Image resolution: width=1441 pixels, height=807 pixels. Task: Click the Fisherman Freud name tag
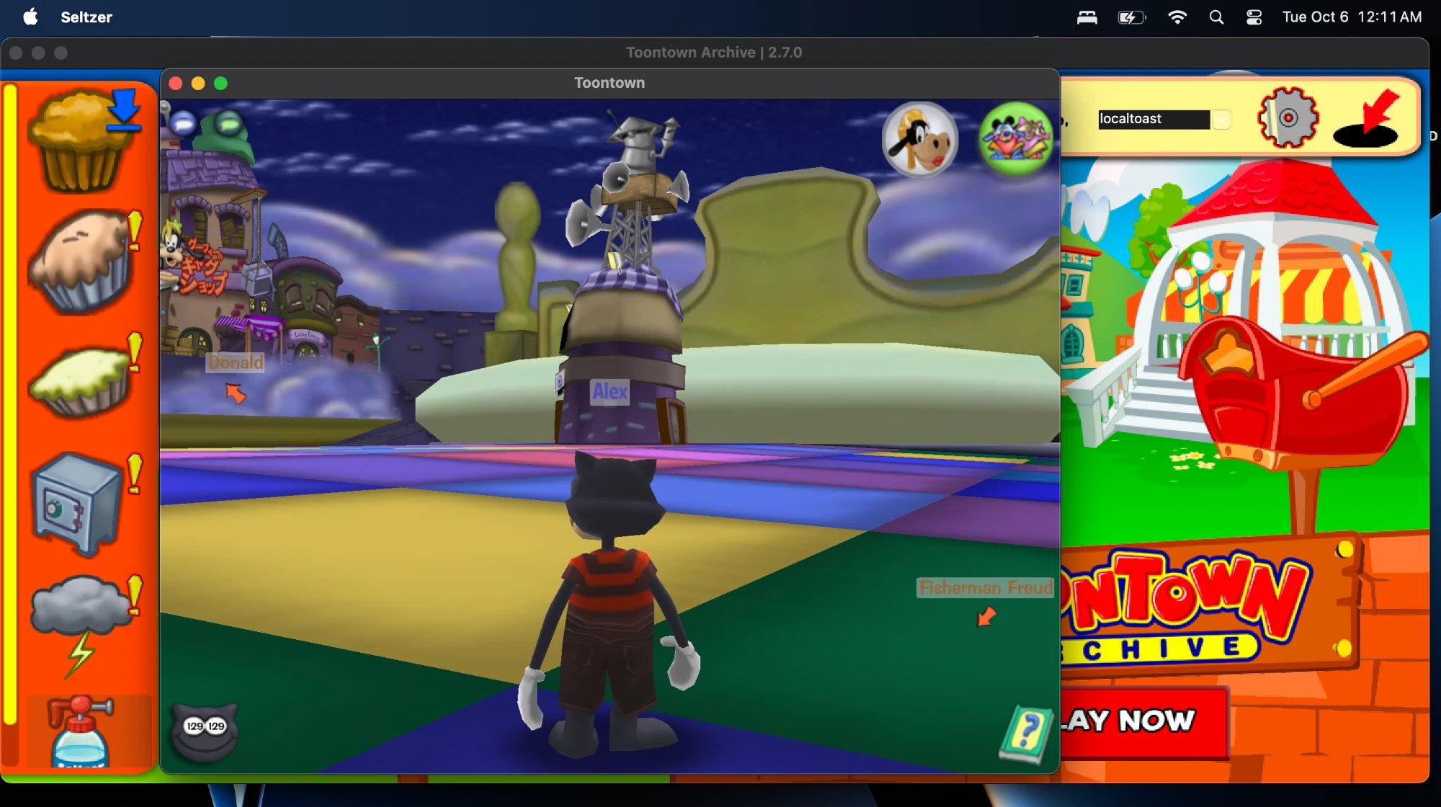coord(986,588)
